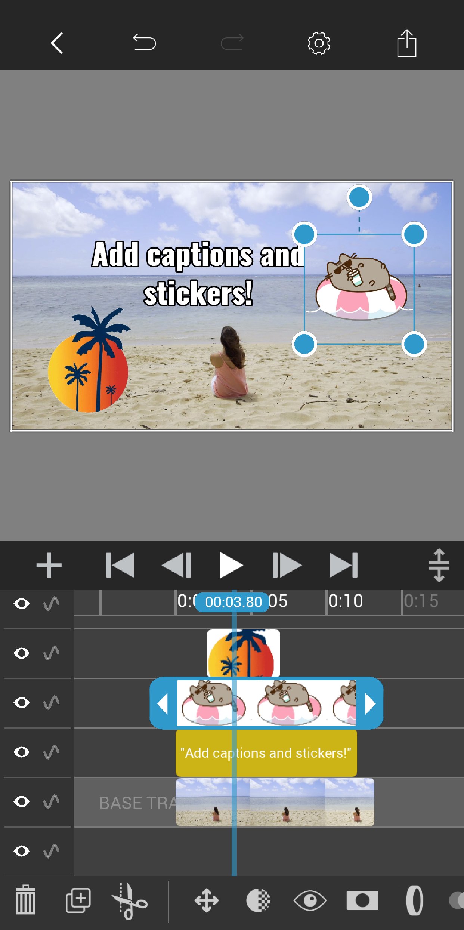
Task: Expand timeline height with vertical arrows
Action: click(439, 565)
